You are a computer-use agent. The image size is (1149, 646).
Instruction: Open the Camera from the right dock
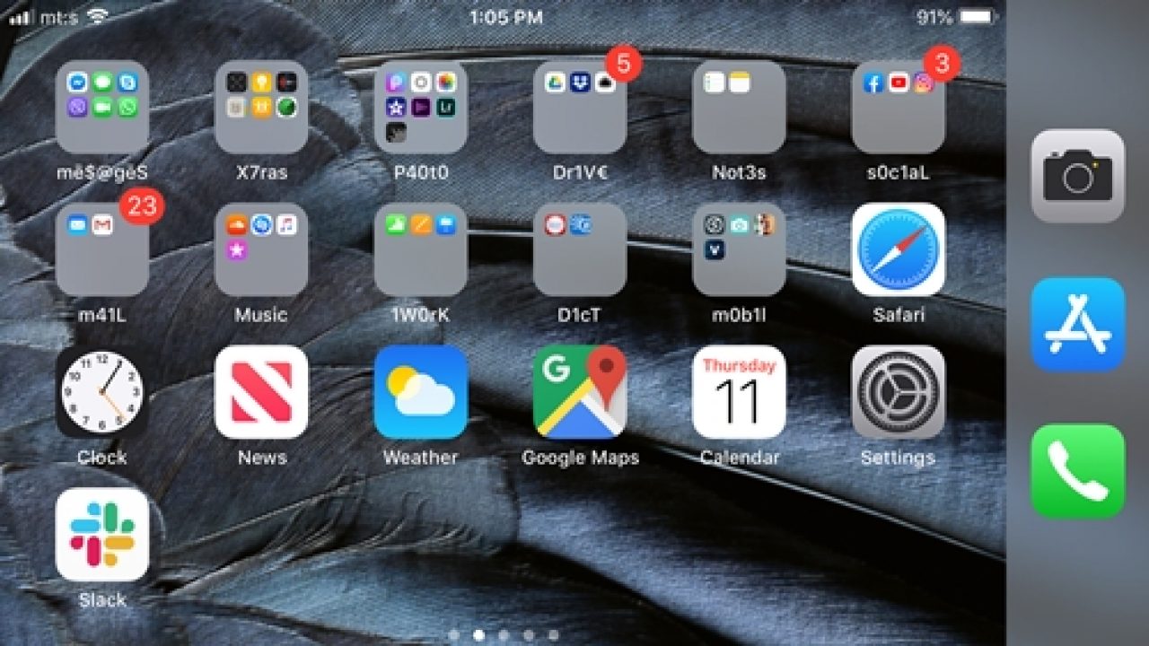pyautogui.click(x=1077, y=176)
